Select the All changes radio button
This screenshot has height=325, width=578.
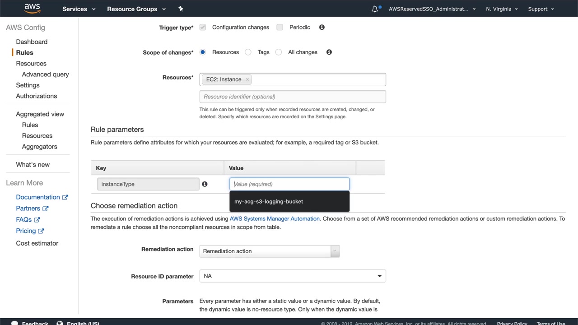[279, 52]
